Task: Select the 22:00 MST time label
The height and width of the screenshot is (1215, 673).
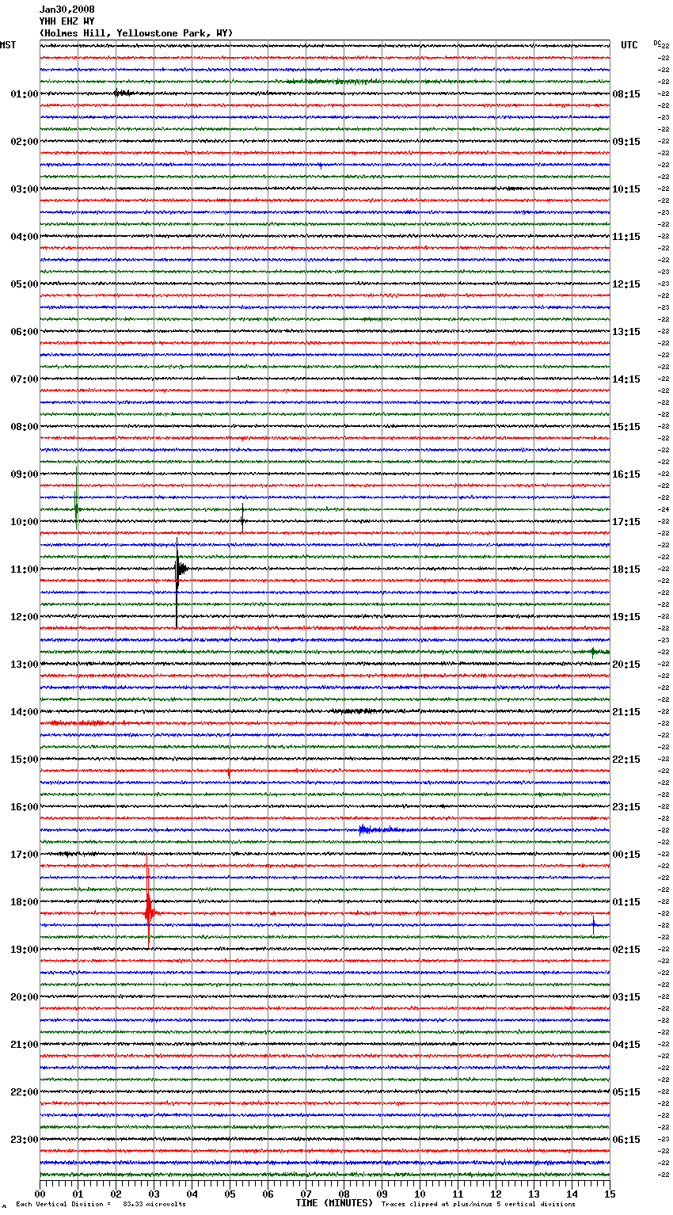Action: tap(25, 1092)
